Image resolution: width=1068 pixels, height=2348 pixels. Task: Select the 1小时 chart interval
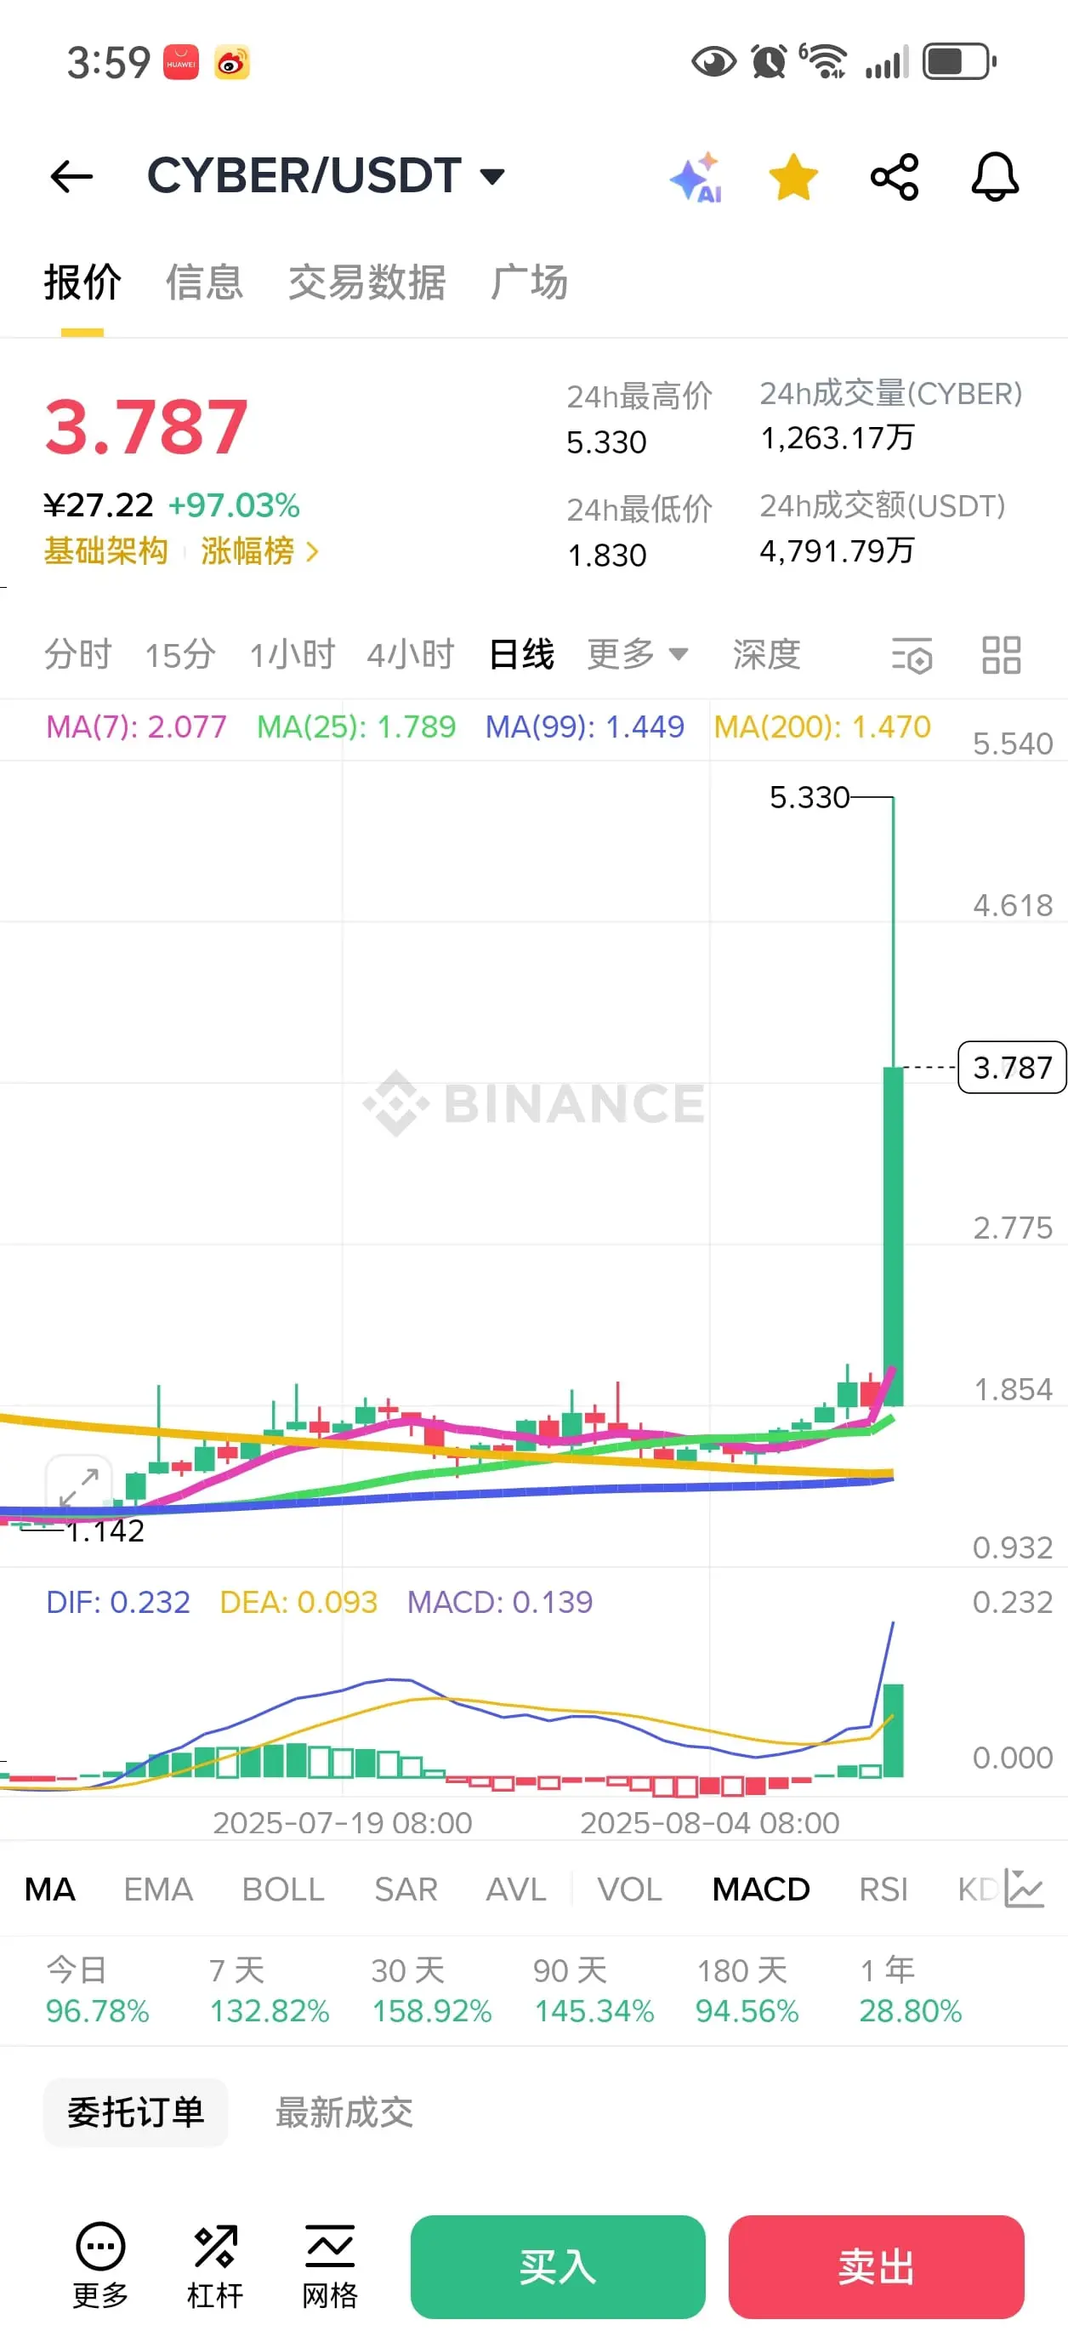click(293, 654)
